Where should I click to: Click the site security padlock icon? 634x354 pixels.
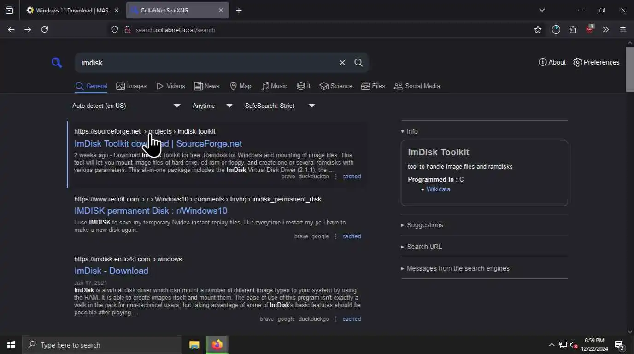pos(128,30)
